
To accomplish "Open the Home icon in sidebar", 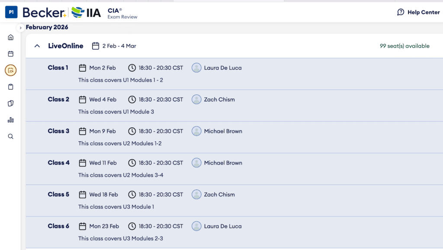I will (11, 37).
